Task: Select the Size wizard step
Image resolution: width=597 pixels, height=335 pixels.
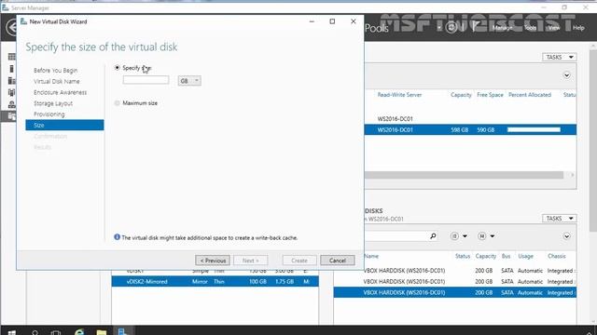Action: (64, 125)
